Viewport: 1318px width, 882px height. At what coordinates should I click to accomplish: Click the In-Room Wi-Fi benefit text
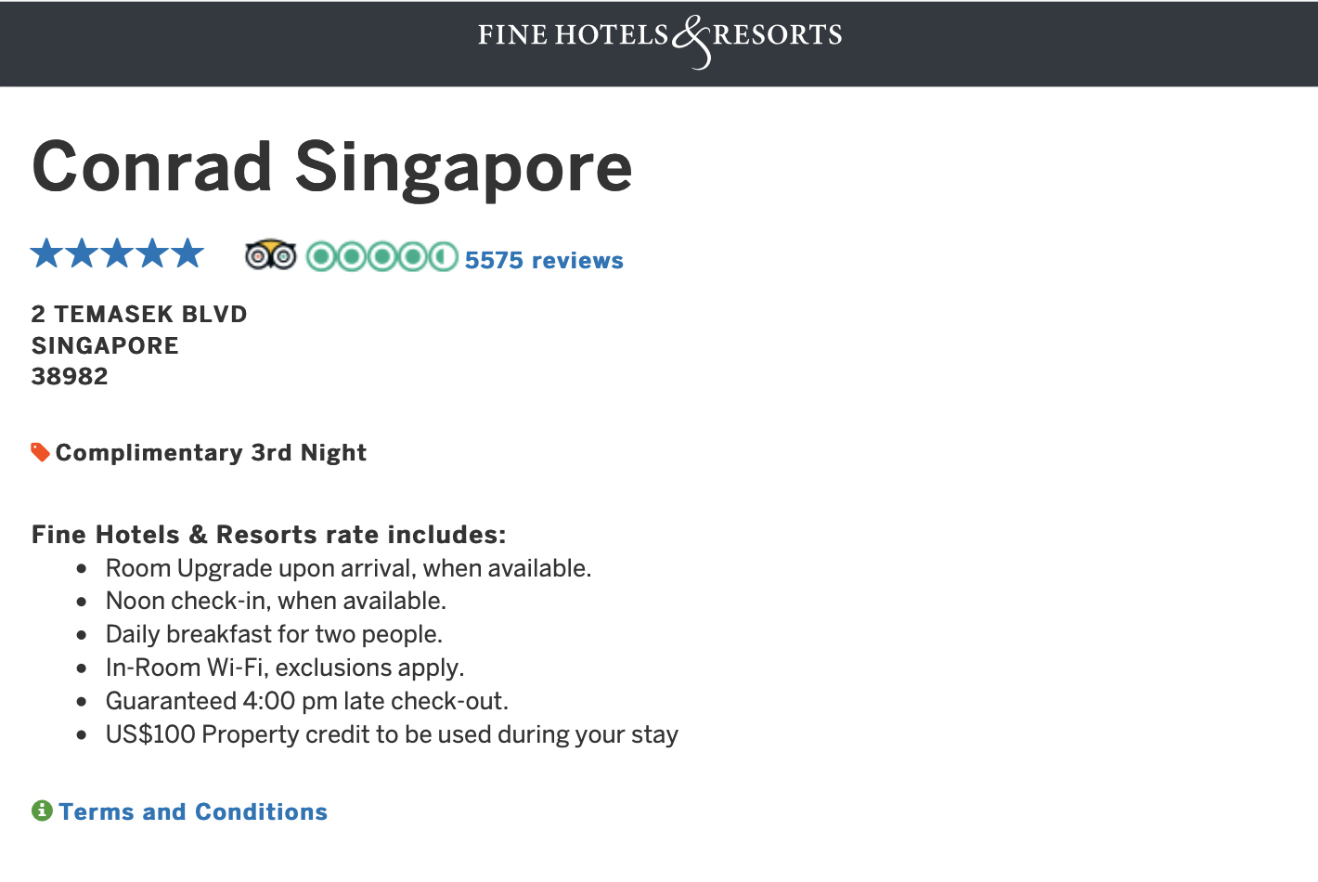point(285,668)
